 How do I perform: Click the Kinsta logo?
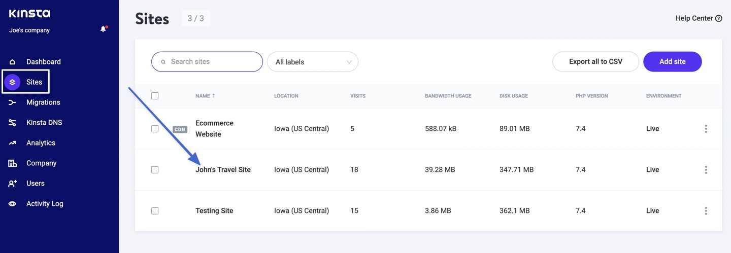click(29, 14)
